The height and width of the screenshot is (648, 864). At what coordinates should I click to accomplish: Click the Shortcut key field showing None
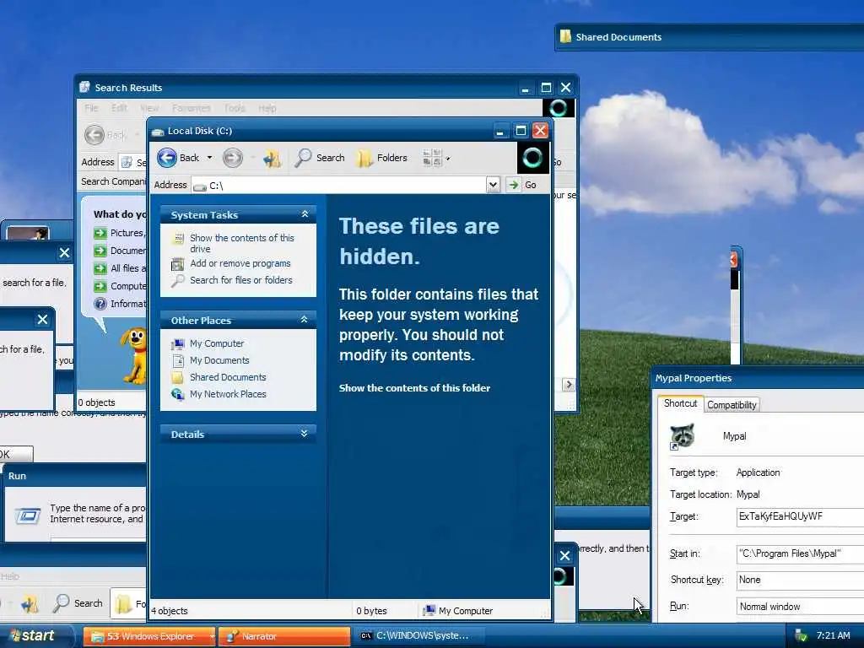(x=800, y=580)
